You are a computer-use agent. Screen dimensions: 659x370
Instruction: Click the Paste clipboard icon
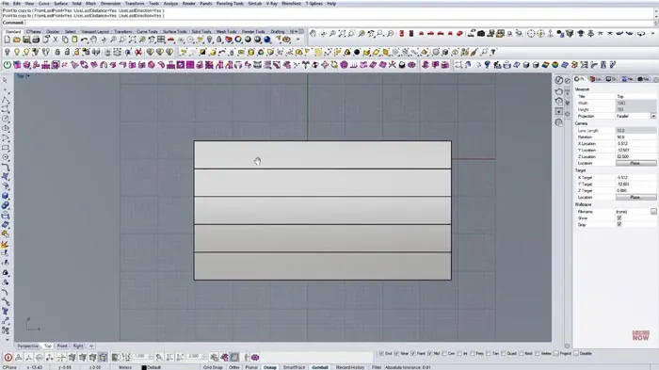pyautogui.click(x=74, y=40)
